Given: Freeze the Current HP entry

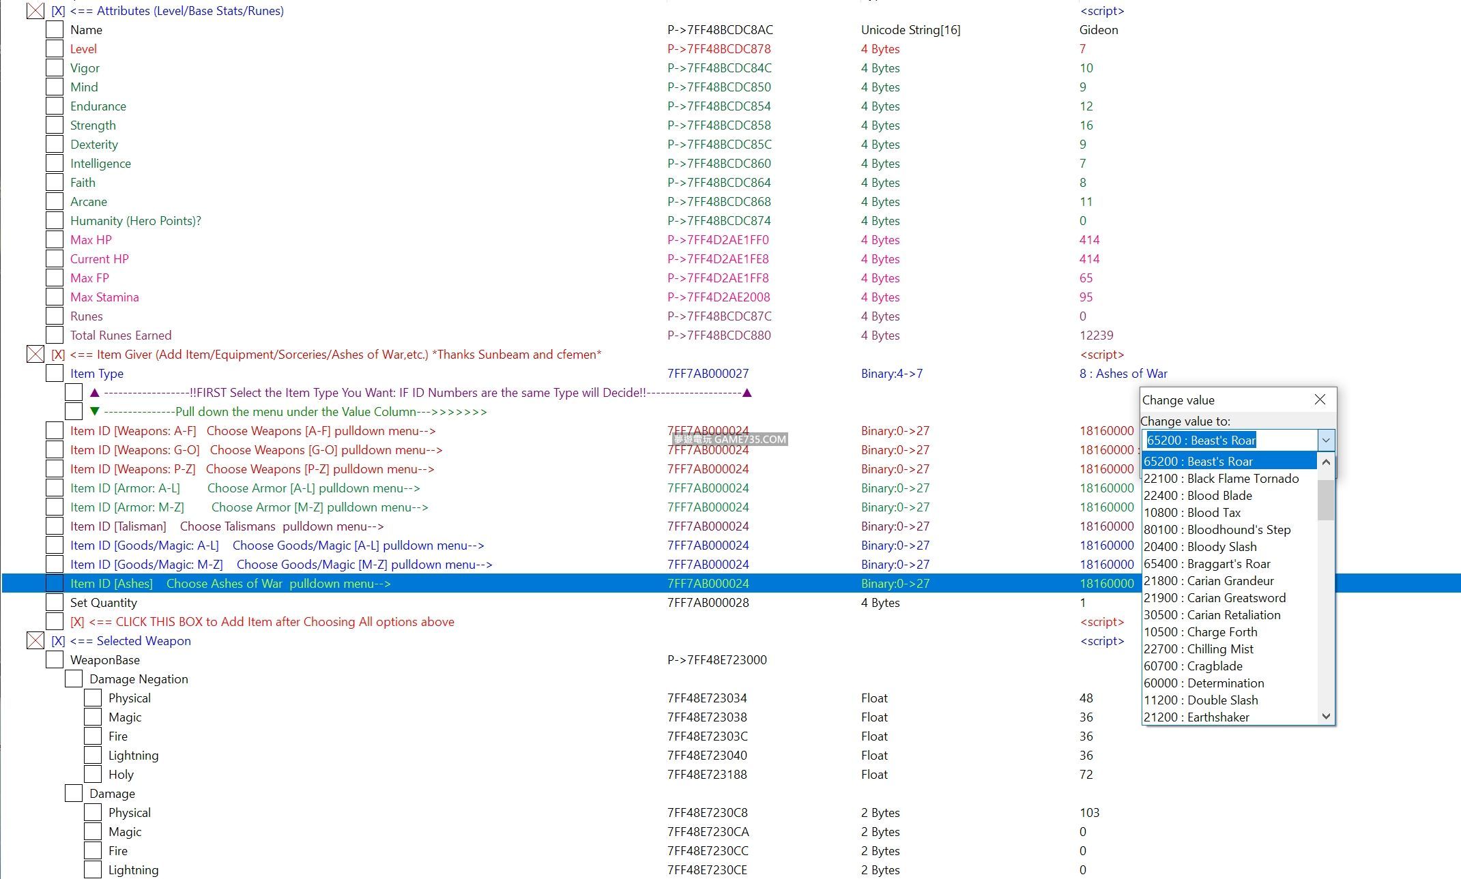Looking at the screenshot, I should [x=55, y=259].
